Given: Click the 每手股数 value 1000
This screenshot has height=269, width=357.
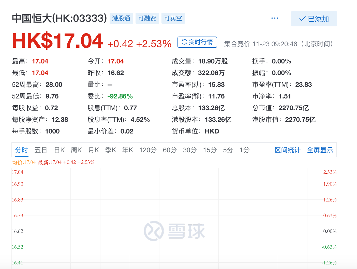Looking at the screenshot, I should pyautogui.click(x=52, y=131).
